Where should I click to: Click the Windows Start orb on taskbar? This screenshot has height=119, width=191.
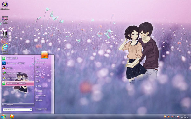pyautogui.click(x=4, y=116)
